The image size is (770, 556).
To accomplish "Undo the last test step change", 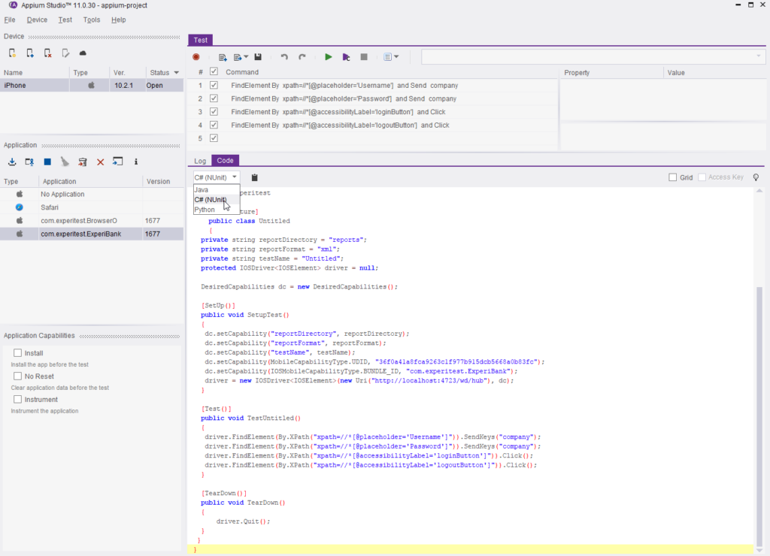I will 284,56.
